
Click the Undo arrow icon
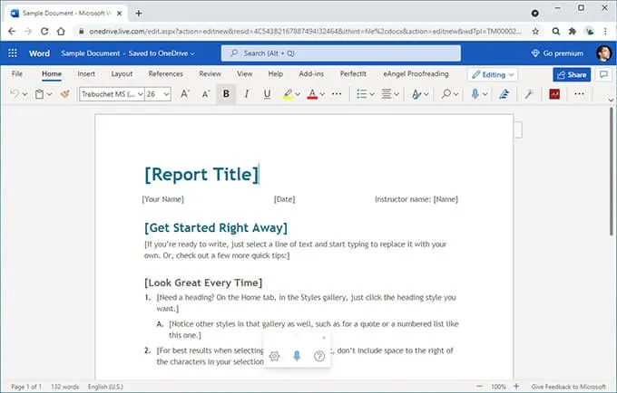(14, 93)
